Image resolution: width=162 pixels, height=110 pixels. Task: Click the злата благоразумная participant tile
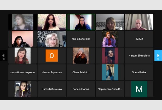[22, 72]
